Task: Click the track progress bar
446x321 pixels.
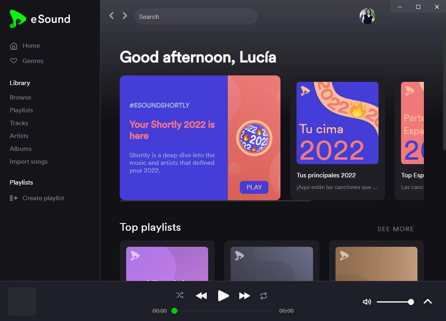Action: 222,311
